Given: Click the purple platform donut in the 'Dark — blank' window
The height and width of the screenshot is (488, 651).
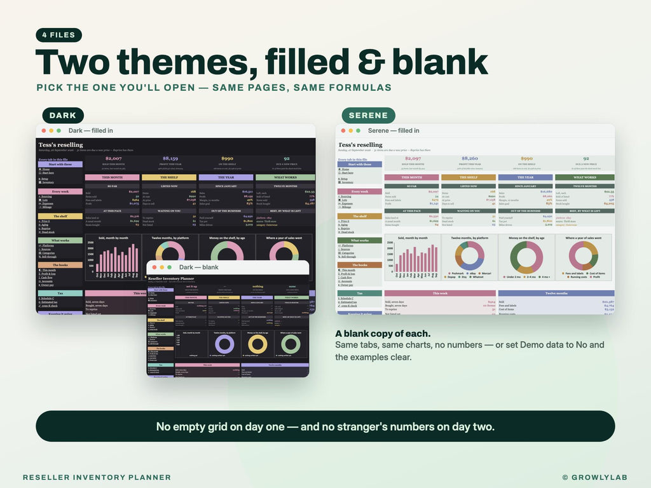Looking at the screenshot, I should pos(224,344).
